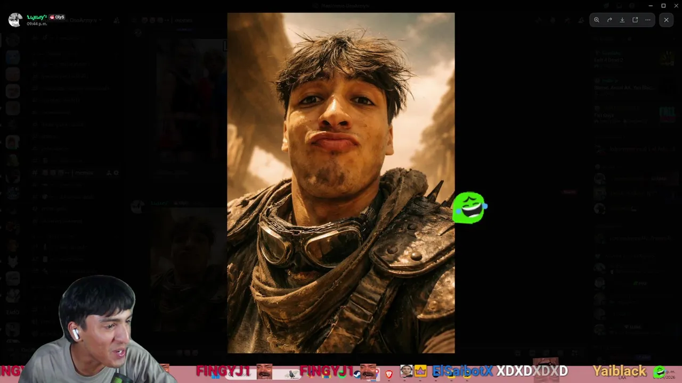Screen dimensions: 682x383
Task: Click the Luxury author avatar in the viewer
Action: click(x=15, y=20)
